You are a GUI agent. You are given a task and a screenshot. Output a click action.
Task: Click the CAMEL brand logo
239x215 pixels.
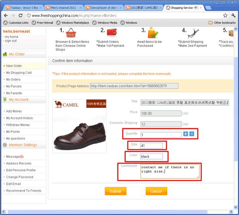[67, 104]
